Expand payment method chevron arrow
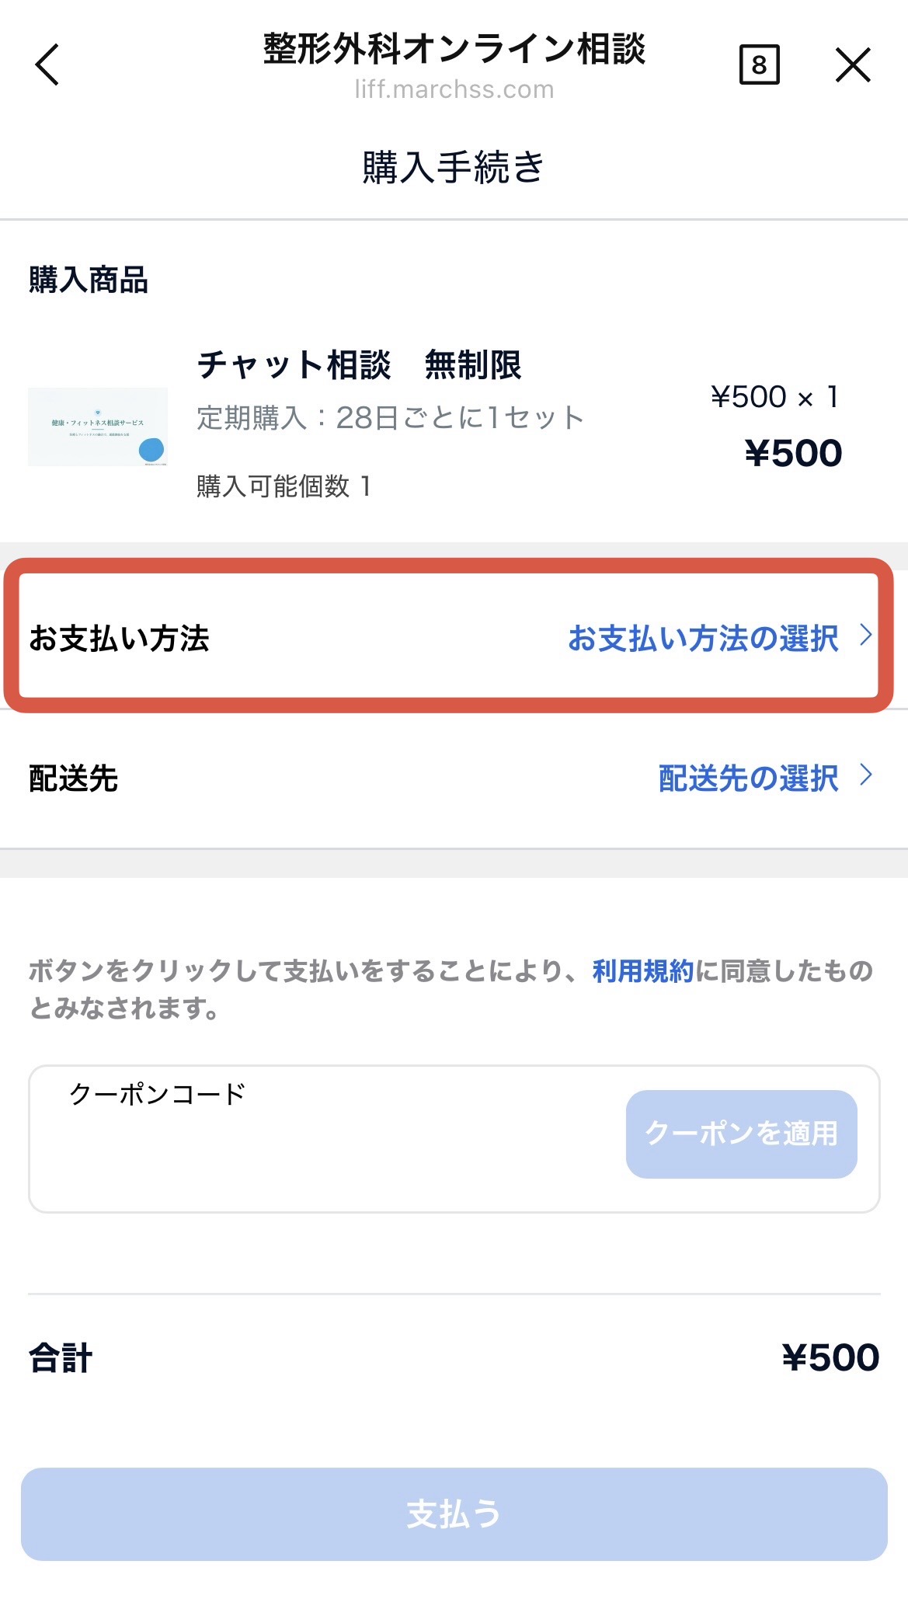908x1606 pixels. (x=866, y=636)
